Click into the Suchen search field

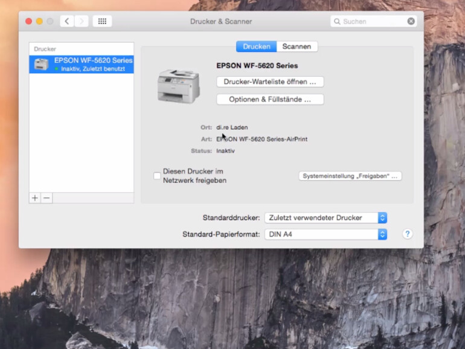tap(373, 21)
